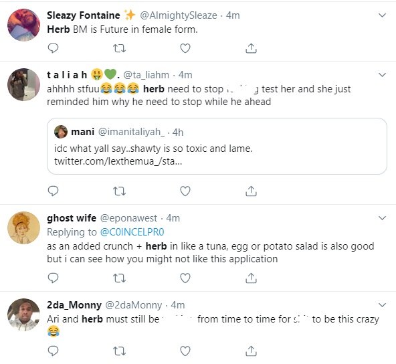Open the @C0INCELPR0 mention link
This screenshot has height=364, width=396.
(x=132, y=232)
